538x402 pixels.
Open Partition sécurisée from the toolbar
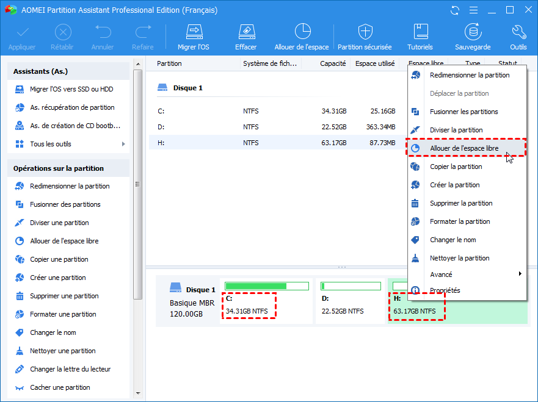(365, 37)
